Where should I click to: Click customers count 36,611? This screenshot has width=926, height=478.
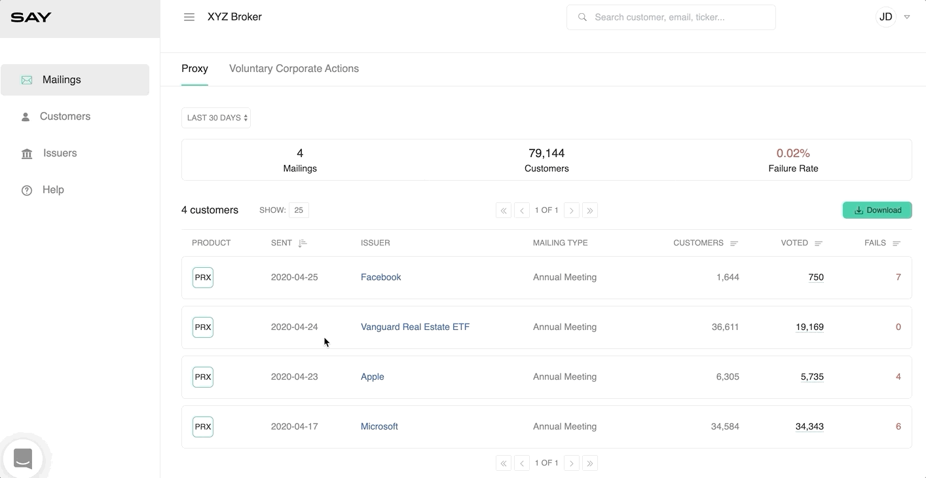click(x=725, y=327)
